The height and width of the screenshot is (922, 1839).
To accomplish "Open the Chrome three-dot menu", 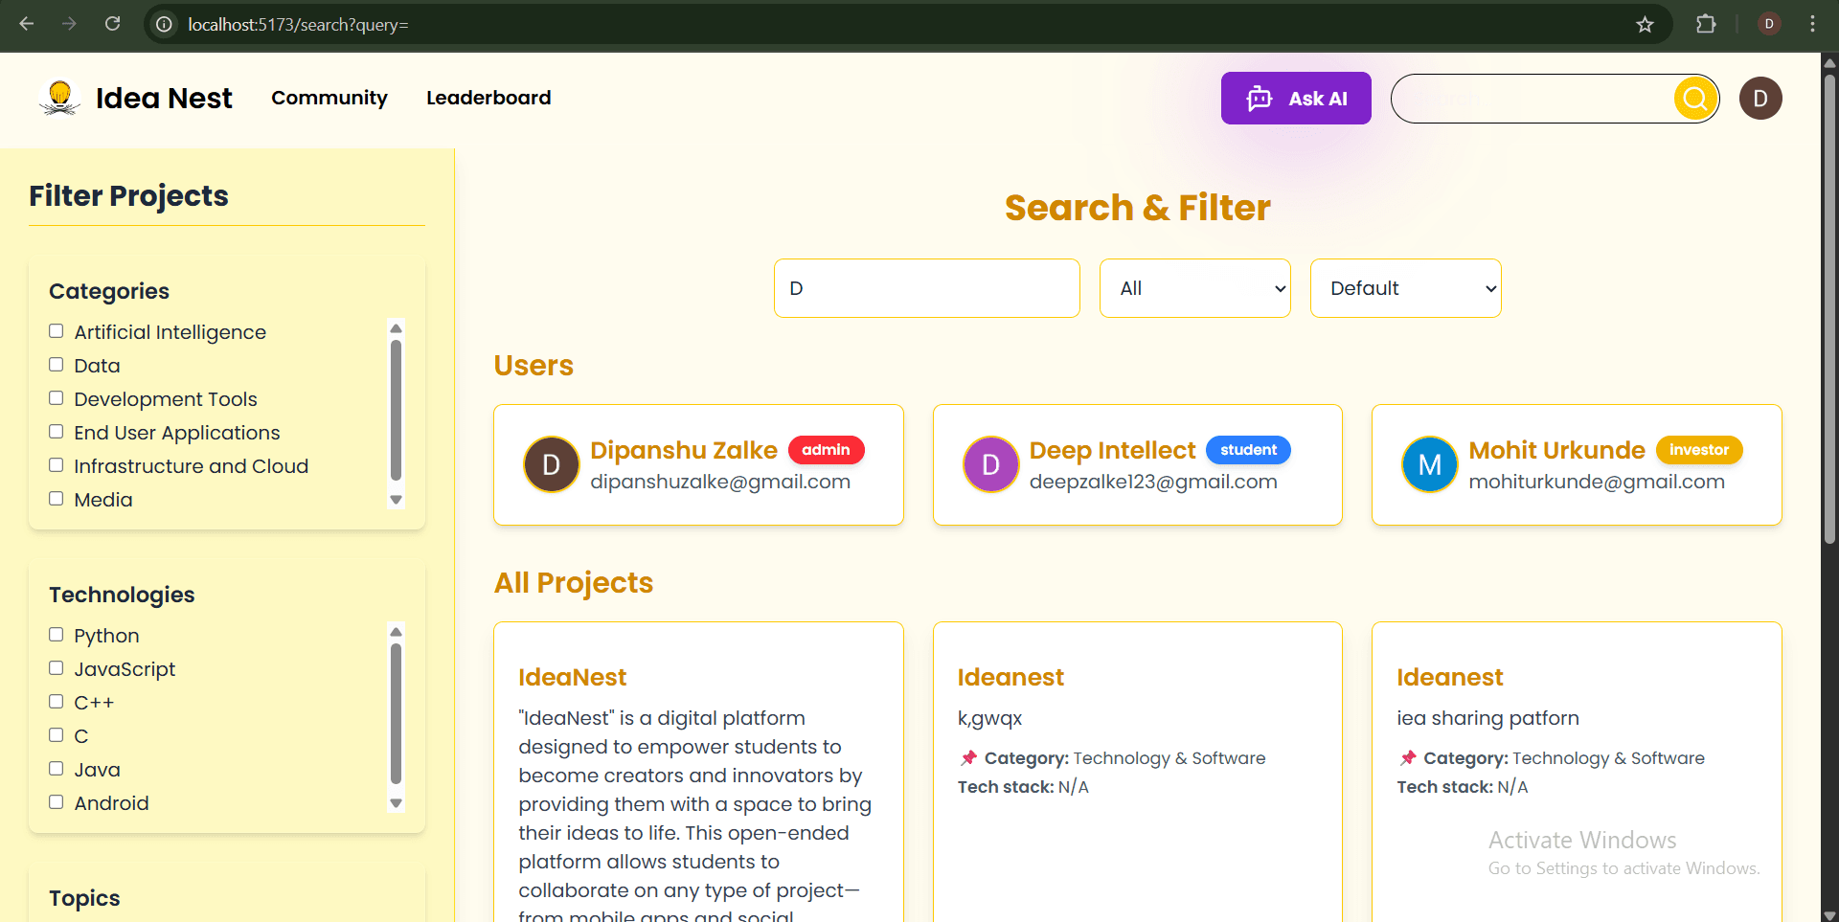I will coord(1812,24).
